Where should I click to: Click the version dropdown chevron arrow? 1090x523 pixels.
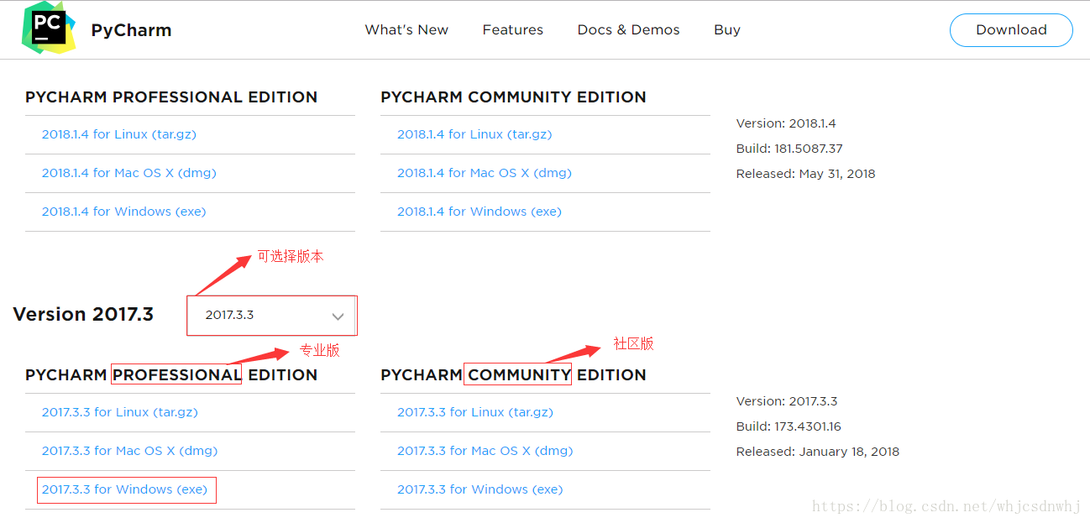click(338, 316)
